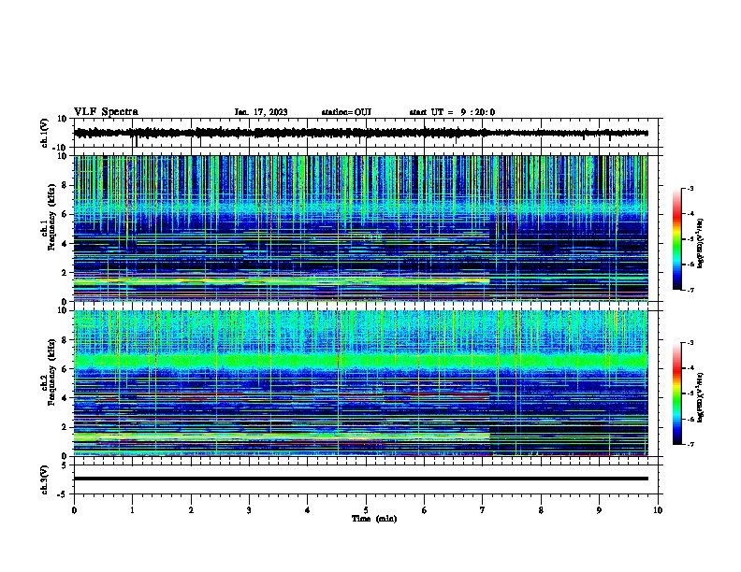Click tick label '9' on the Time axis
This screenshot has height=572, width=741.
click(x=599, y=510)
